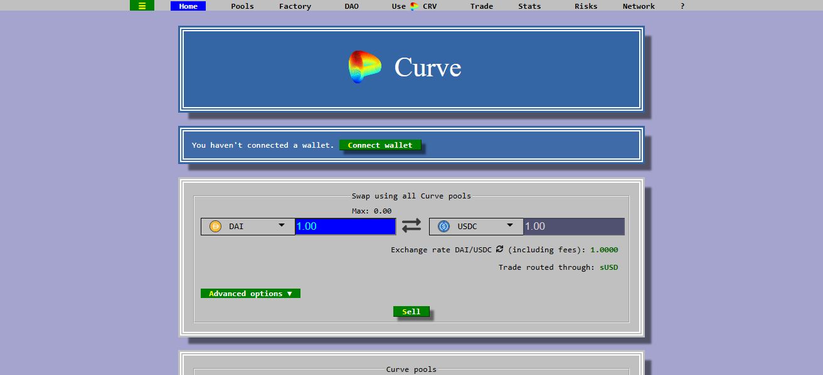This screenshot has height=375, width=823.
Task: Click the 'Swap using all Curve pools' heading
Action: [x=411, y=196]
